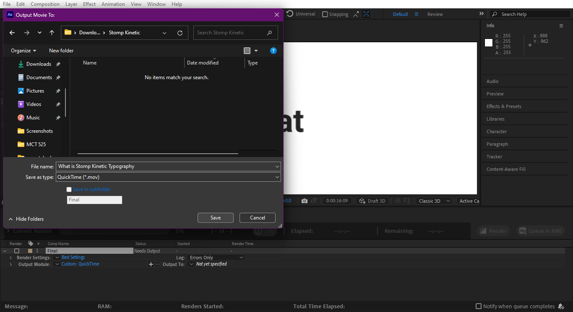Click the Search Help field

tap(531, 14)
